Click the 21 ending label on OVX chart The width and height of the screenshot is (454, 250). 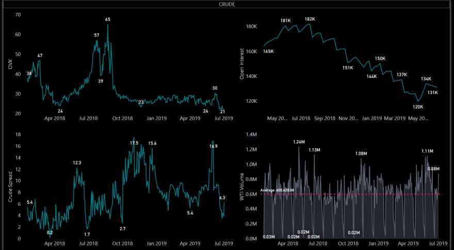[222, 112]
